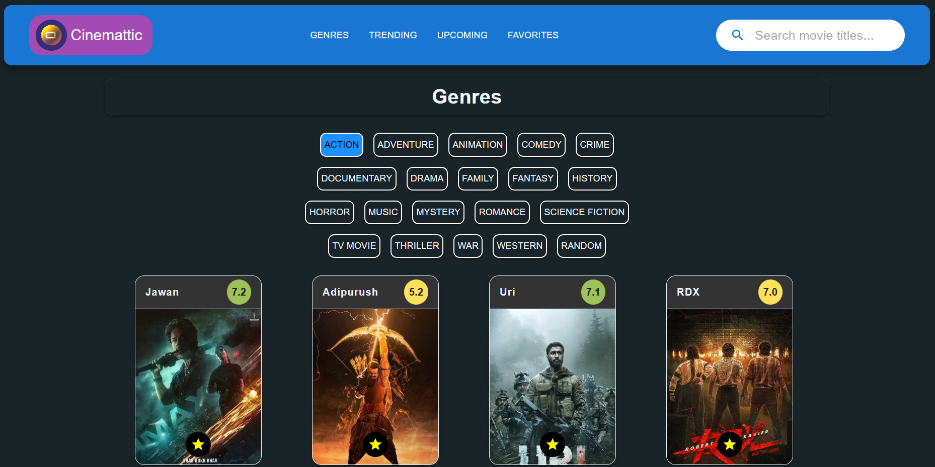Screen dimensions: 935x467
Task: Open the Trending nav link
Action: 393,35
